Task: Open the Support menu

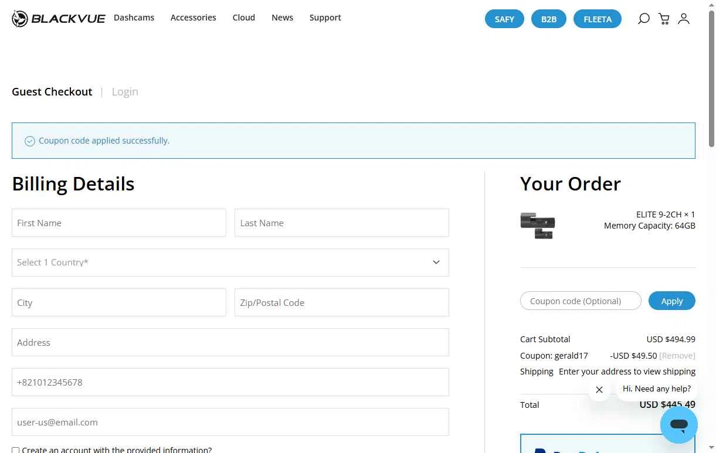Action: [325, 18]
